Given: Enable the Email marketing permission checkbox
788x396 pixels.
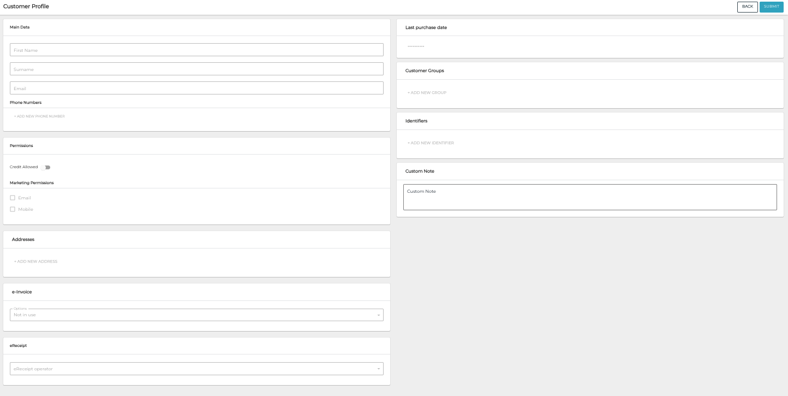Looking at the screenshot, I should [13, 197].
